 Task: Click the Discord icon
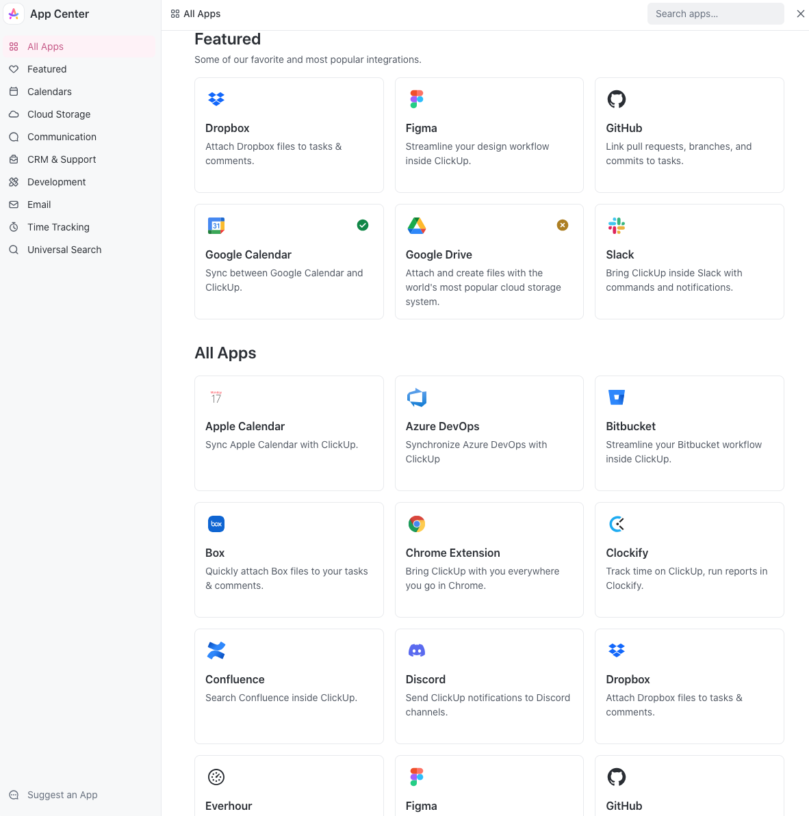click(416, 650)
